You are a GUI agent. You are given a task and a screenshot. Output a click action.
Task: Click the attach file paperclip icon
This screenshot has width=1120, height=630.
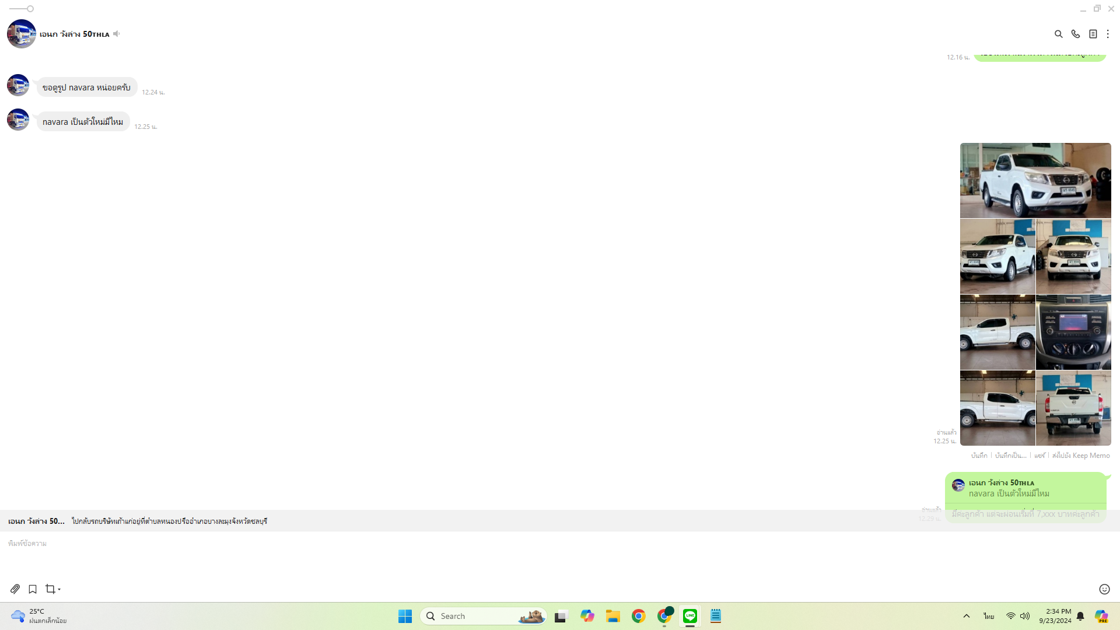(15, 589)
